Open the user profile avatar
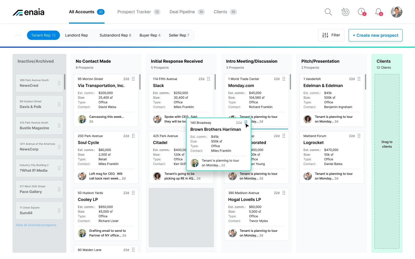Viewport: 415px width, 259px height. 397,12
